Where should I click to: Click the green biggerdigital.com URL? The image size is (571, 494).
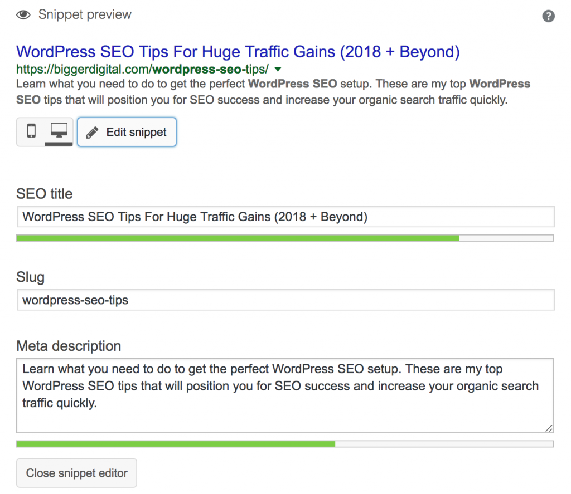[x=142, y=69]
